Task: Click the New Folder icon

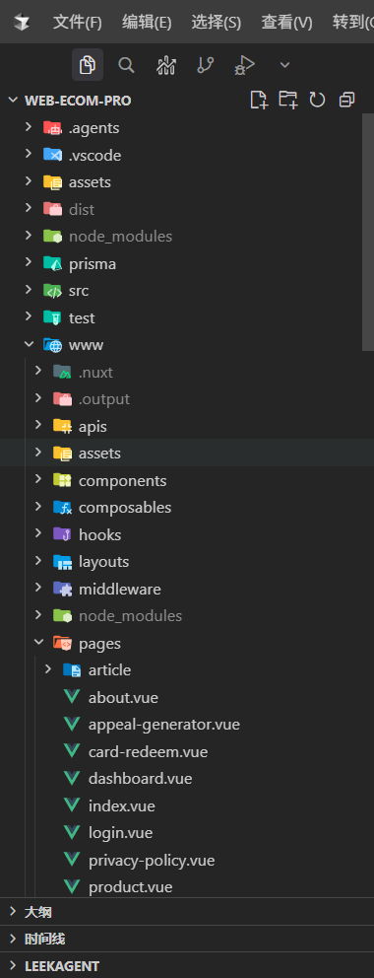Action: coord(288,100)
